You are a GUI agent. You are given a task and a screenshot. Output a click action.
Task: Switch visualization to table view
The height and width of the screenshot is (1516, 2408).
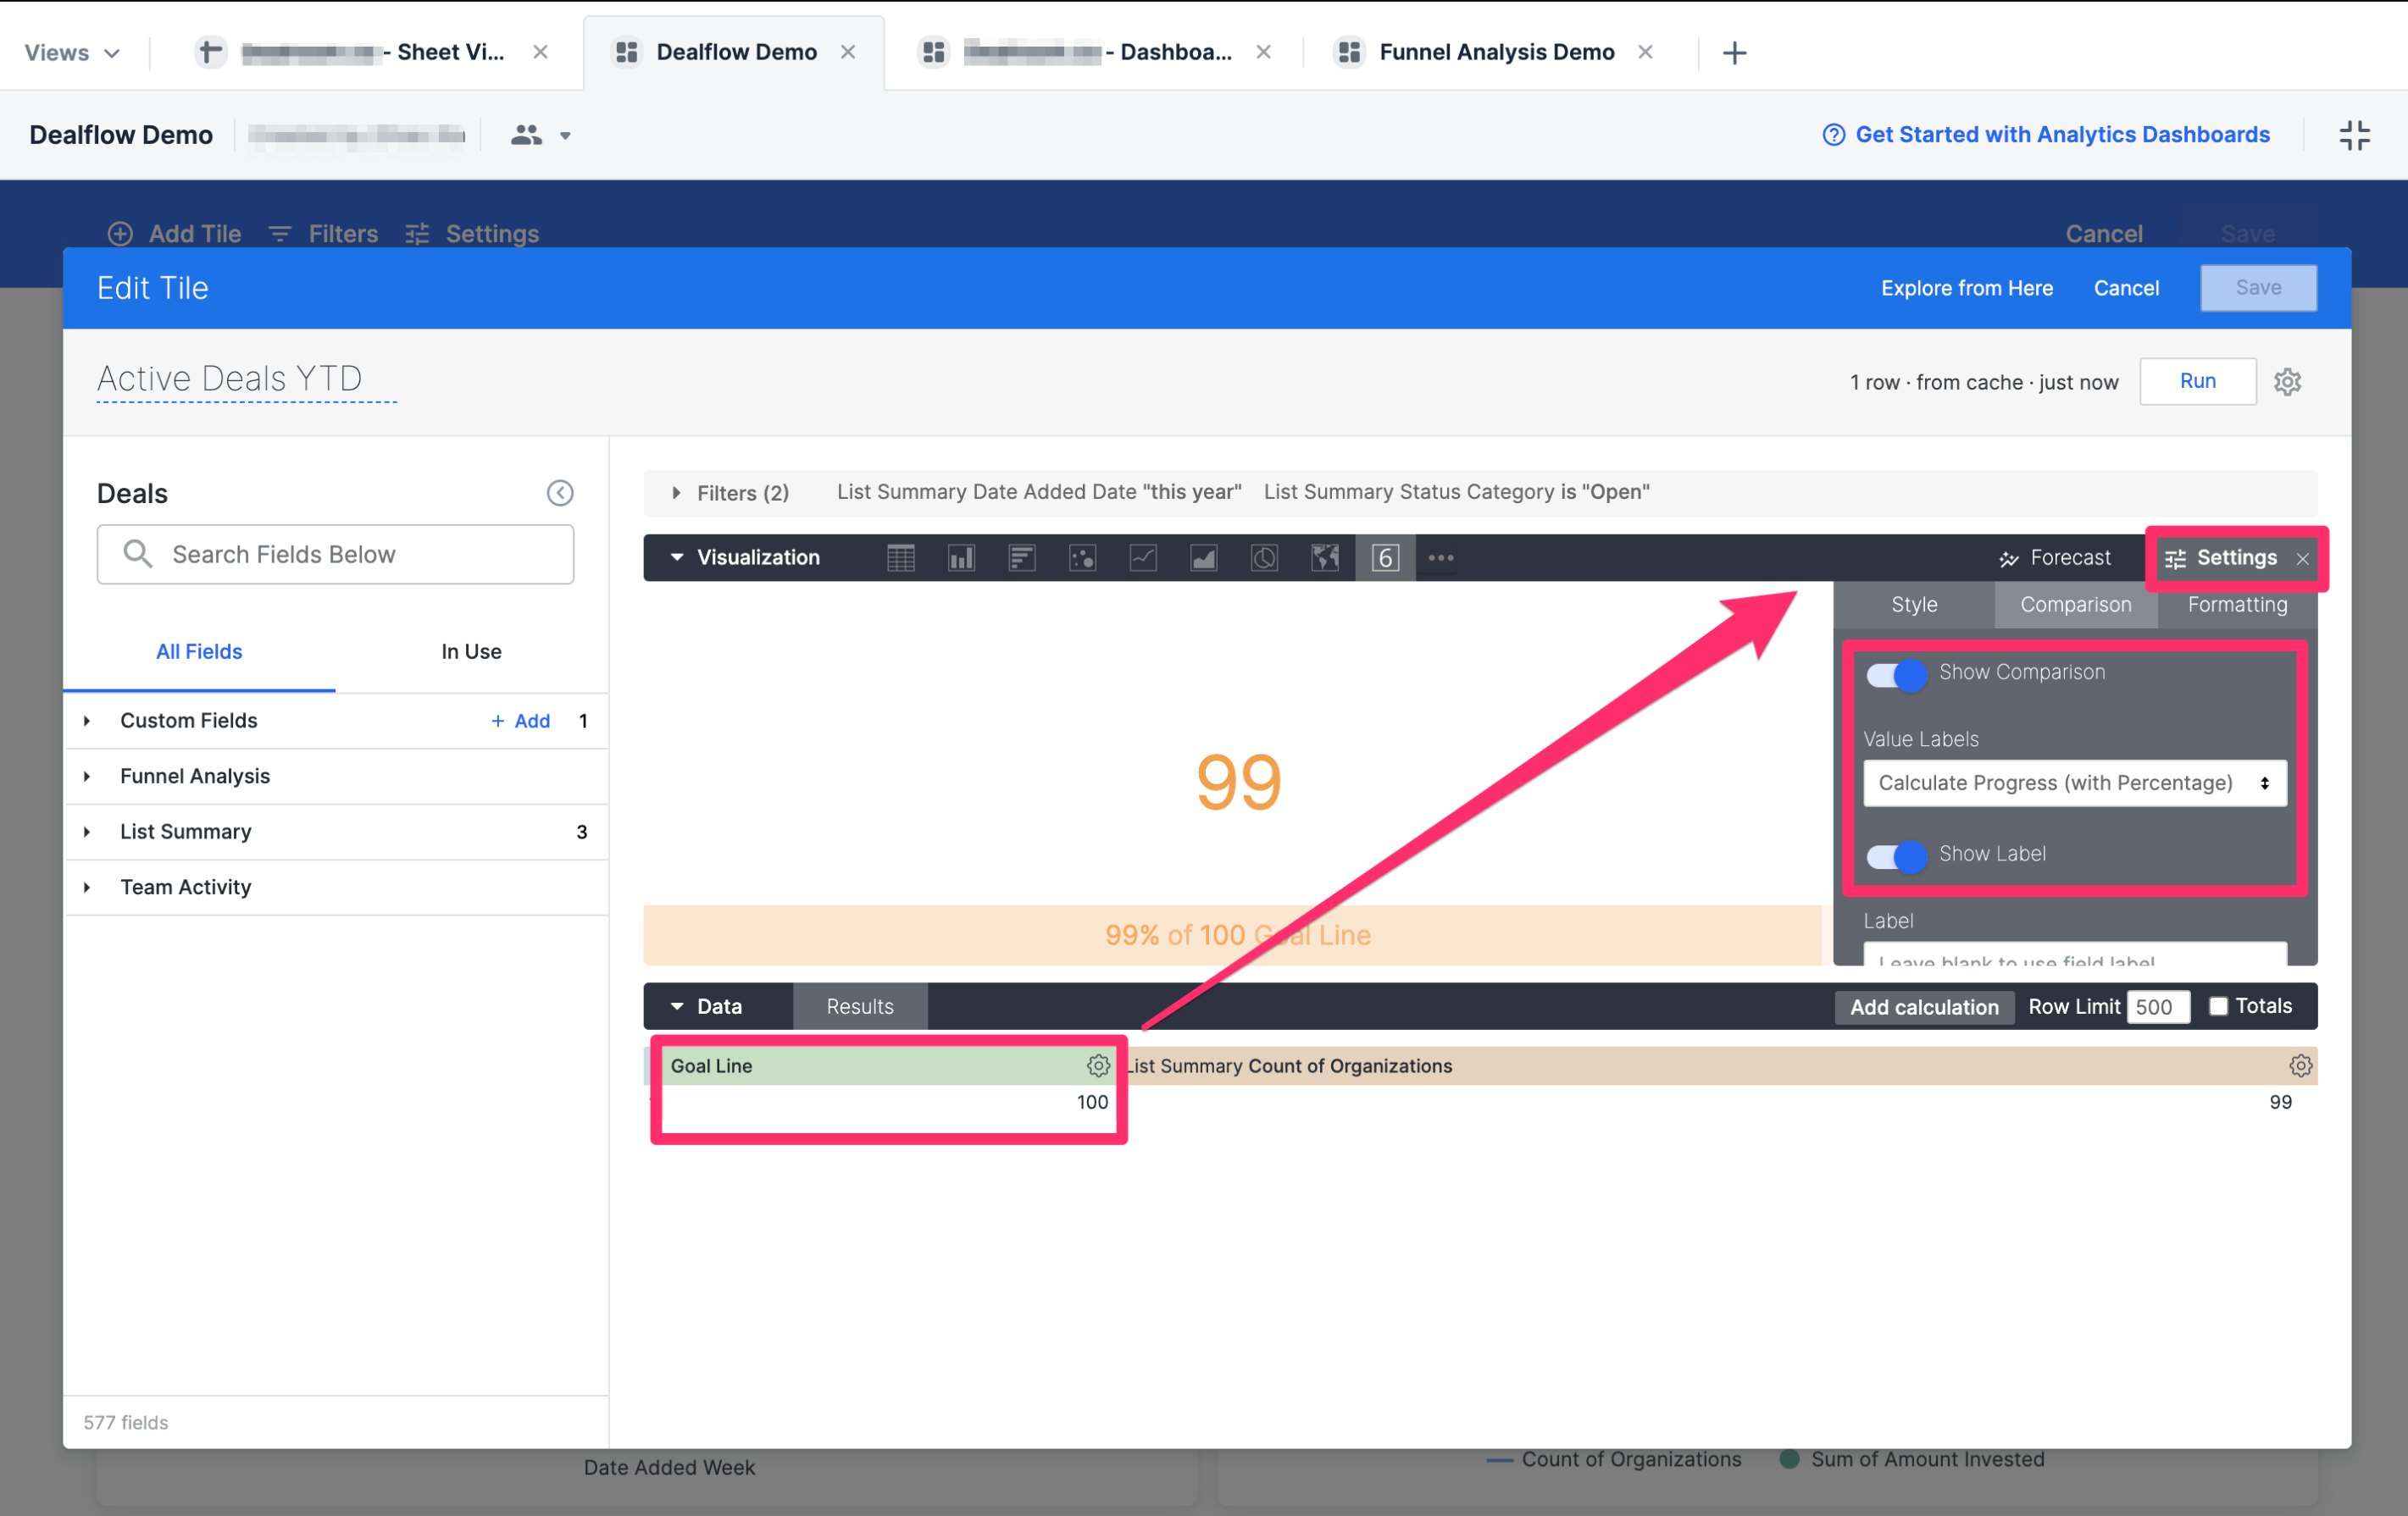tap(901, 557)
